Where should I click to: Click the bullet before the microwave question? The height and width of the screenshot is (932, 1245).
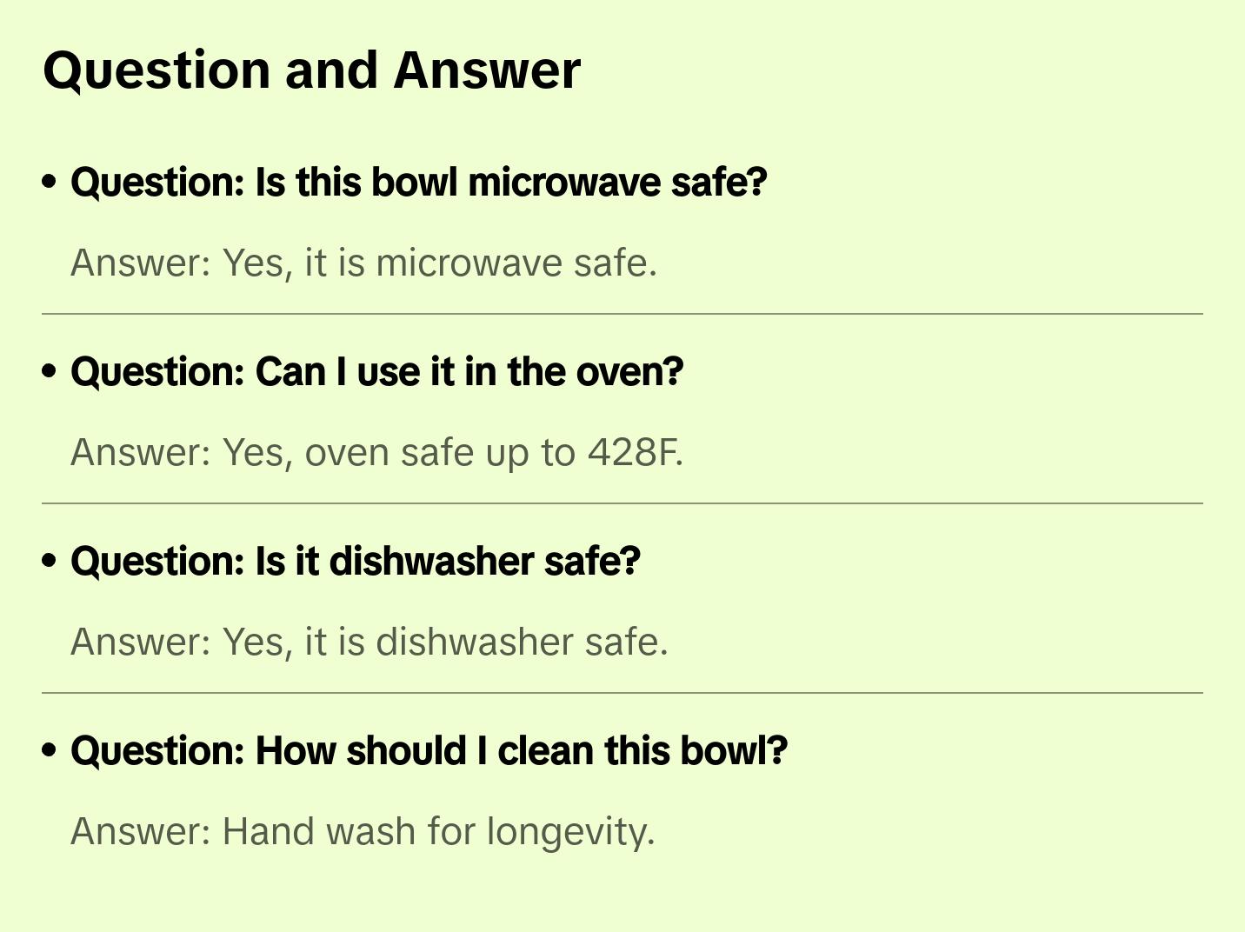50,182
